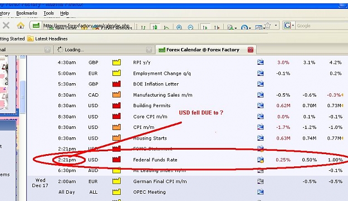Click red impact icon for Core CPI m/m
The height and width of the screenshot is (201, 348).
point(116,116)
